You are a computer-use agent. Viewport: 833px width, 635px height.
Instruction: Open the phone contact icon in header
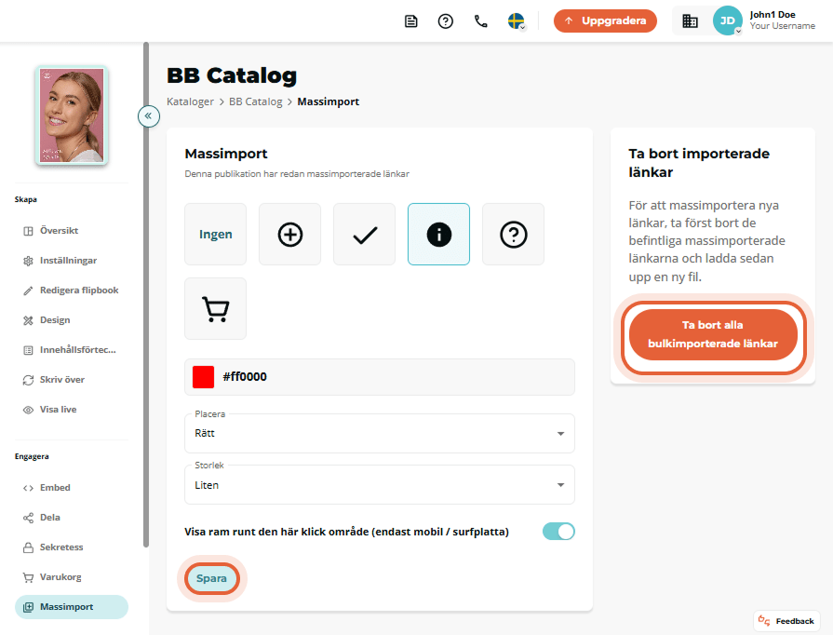(481, 21)
